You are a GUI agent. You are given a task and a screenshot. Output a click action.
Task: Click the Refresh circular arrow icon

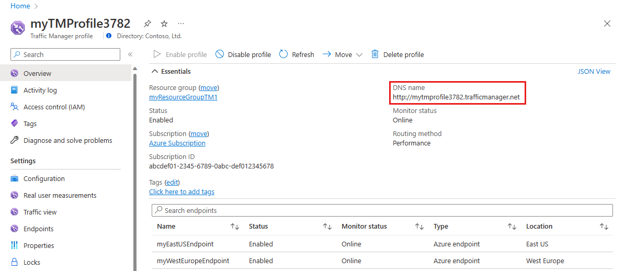pos(283,54)
